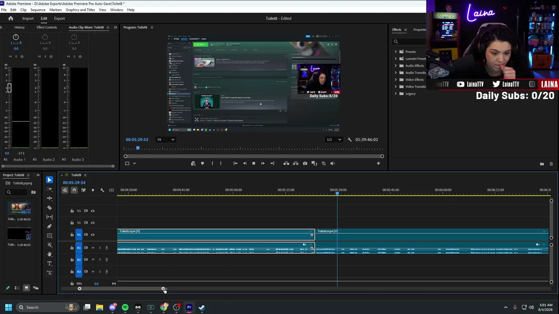Click the Mark Out button
559x314 pixels.
tap(221, 163)
